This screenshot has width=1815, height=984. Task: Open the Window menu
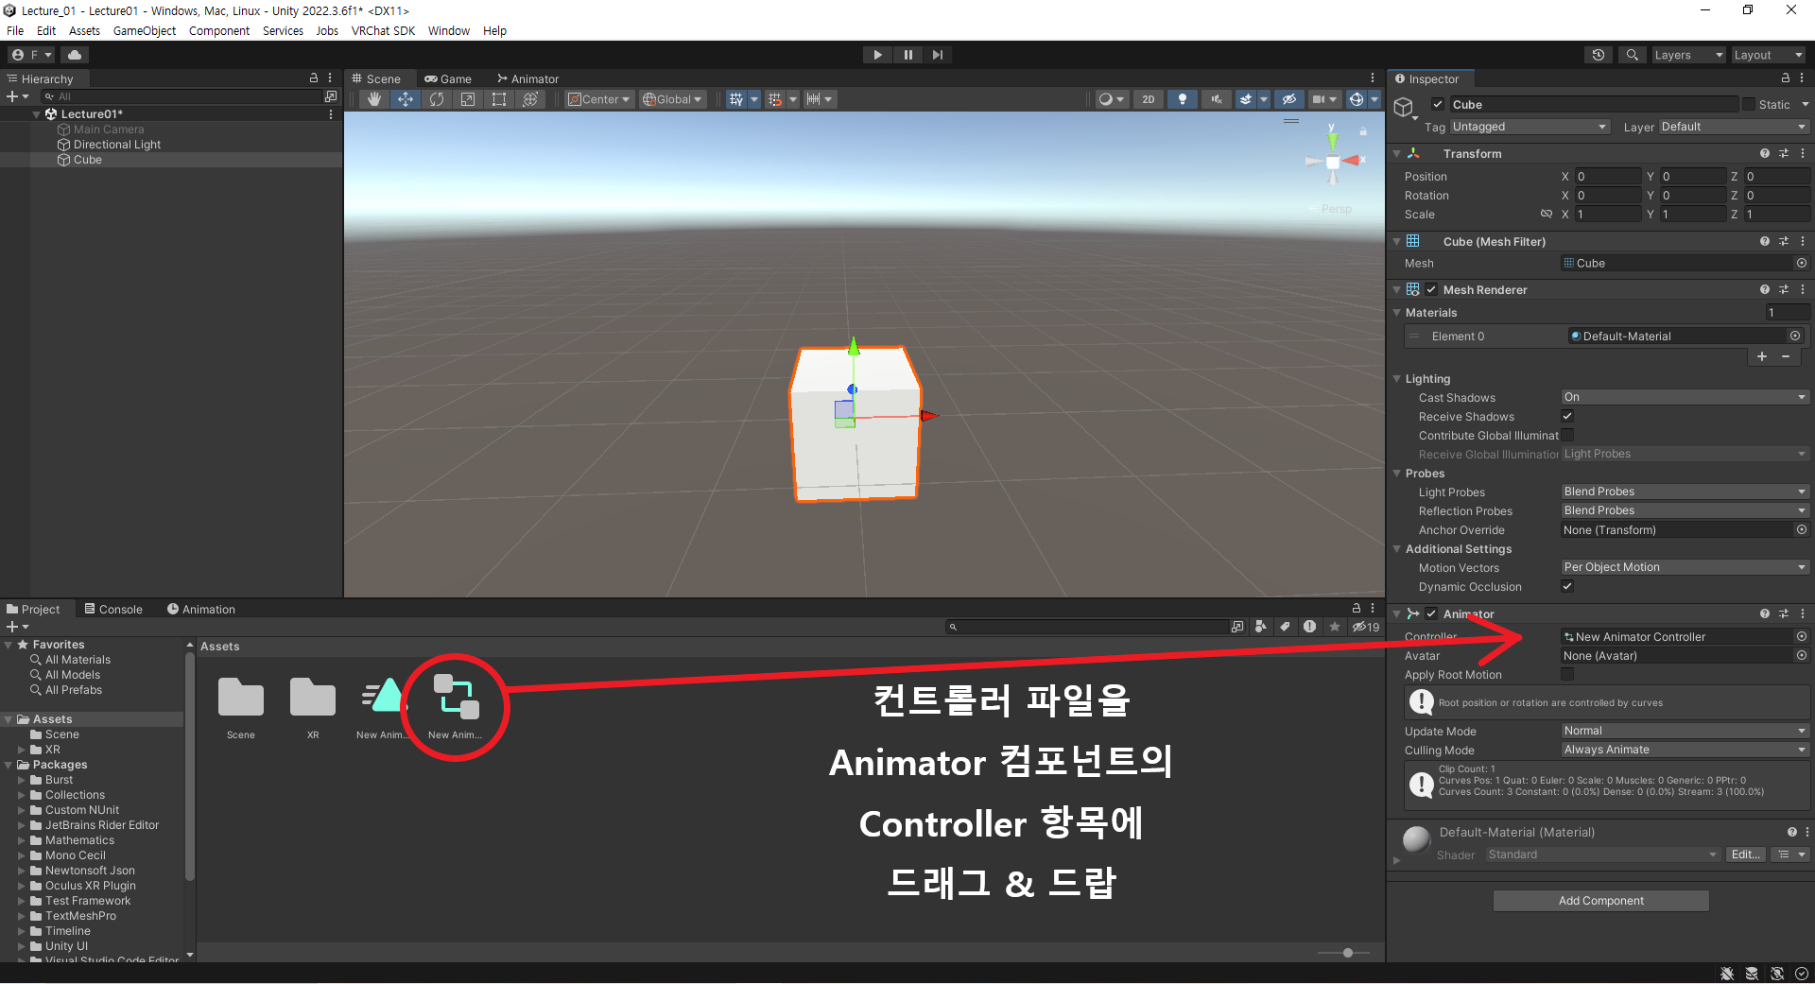449,30
